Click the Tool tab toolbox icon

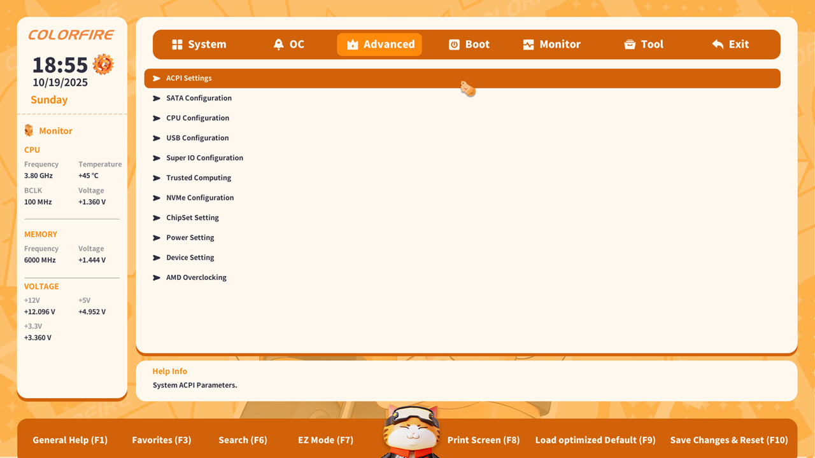coord(630,45)
